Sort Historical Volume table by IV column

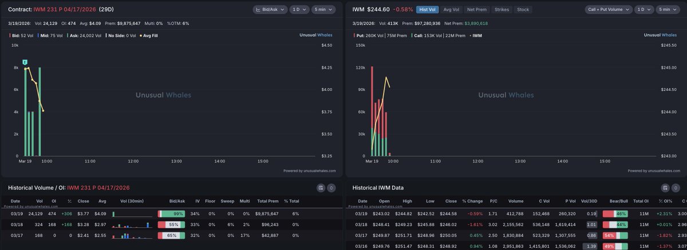198,201
